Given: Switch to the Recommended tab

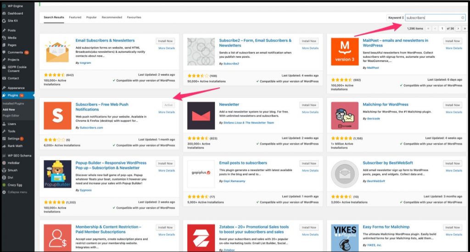Looking at the screenshot, I should 112,17.
